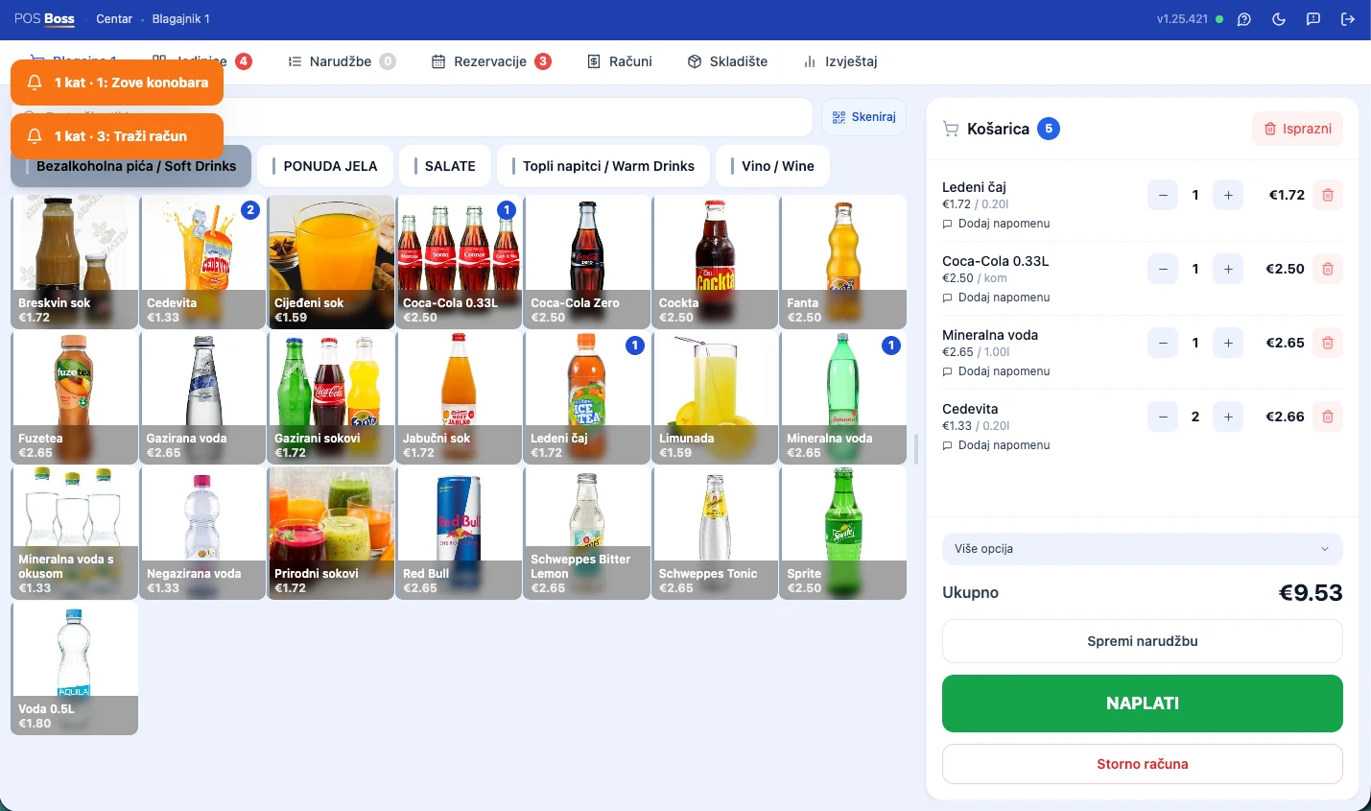Add Voda 0.5L product
This screenshot has height=811, width=1371.
pos(75,668)
